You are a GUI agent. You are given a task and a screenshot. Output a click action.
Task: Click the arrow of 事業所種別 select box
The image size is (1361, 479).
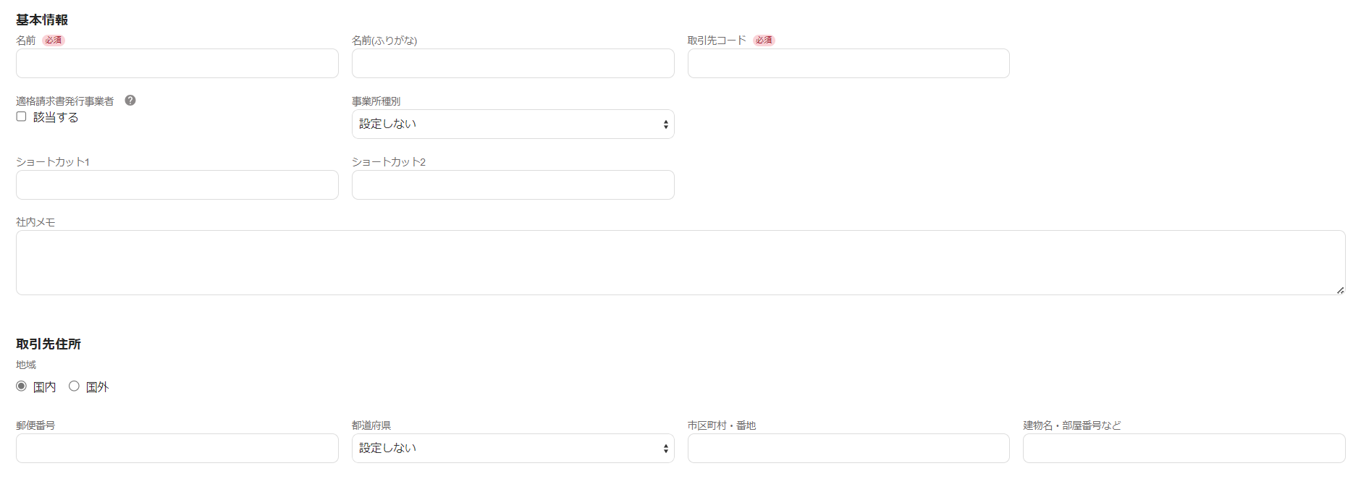pos(665,124)
